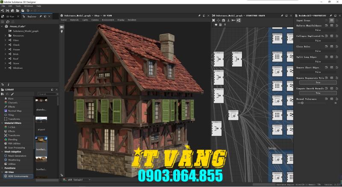The width and height of the screenshot is (342, 187).
Task: Expand the Functions library category
Action: (2, 168)
